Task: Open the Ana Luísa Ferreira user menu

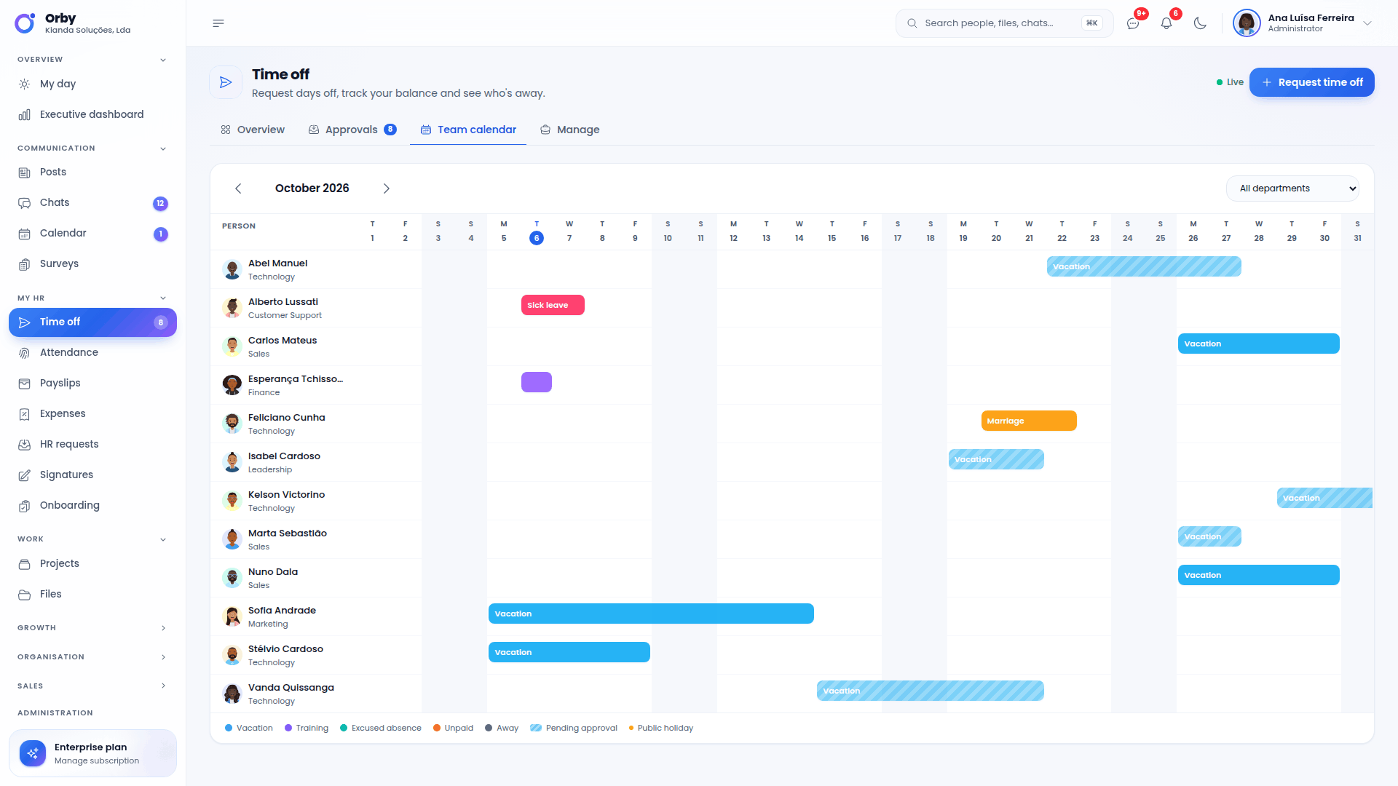Action: pos(1302,23)
